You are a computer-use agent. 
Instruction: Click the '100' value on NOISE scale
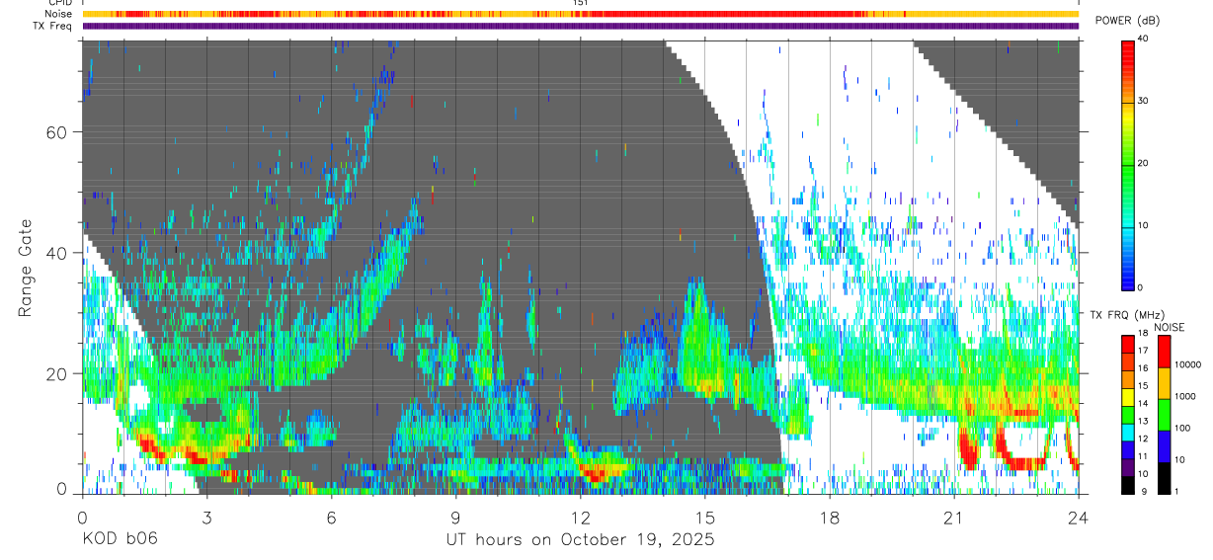click(x=1182, y=428)
